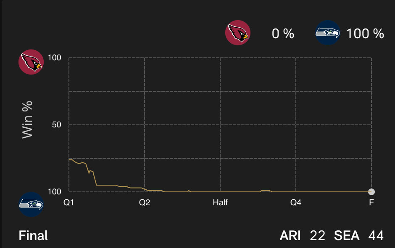Click the Q4 label on the time axis
Image resolution: width=395 pixels, height=248 pixels.
click(x=296, y=203)
